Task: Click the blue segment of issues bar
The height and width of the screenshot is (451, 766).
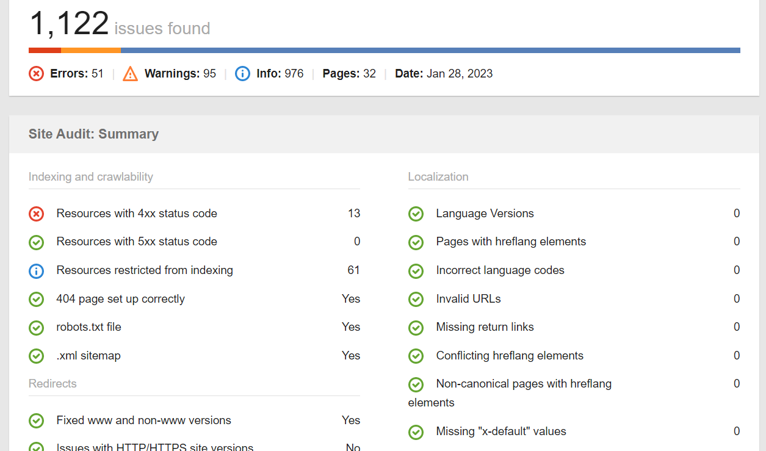Action: (x=430, y=50)
